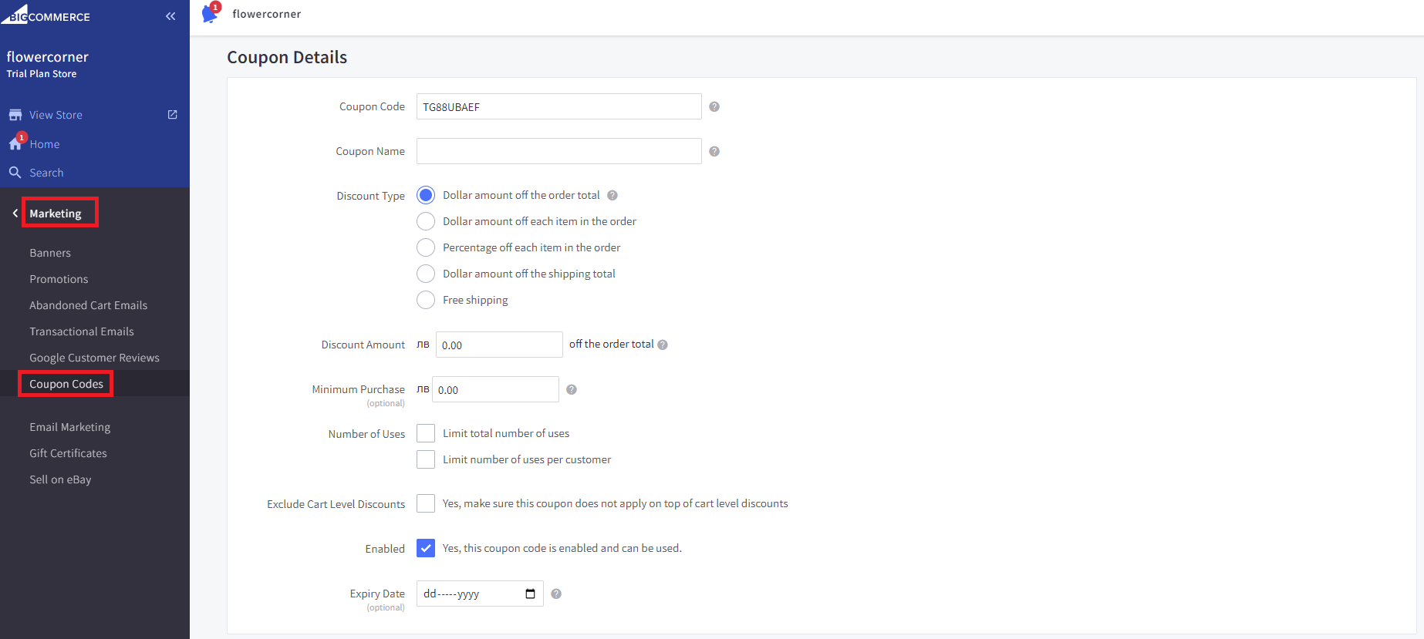
Task: Focus the Discount Amount field
Action: point(499,345)
